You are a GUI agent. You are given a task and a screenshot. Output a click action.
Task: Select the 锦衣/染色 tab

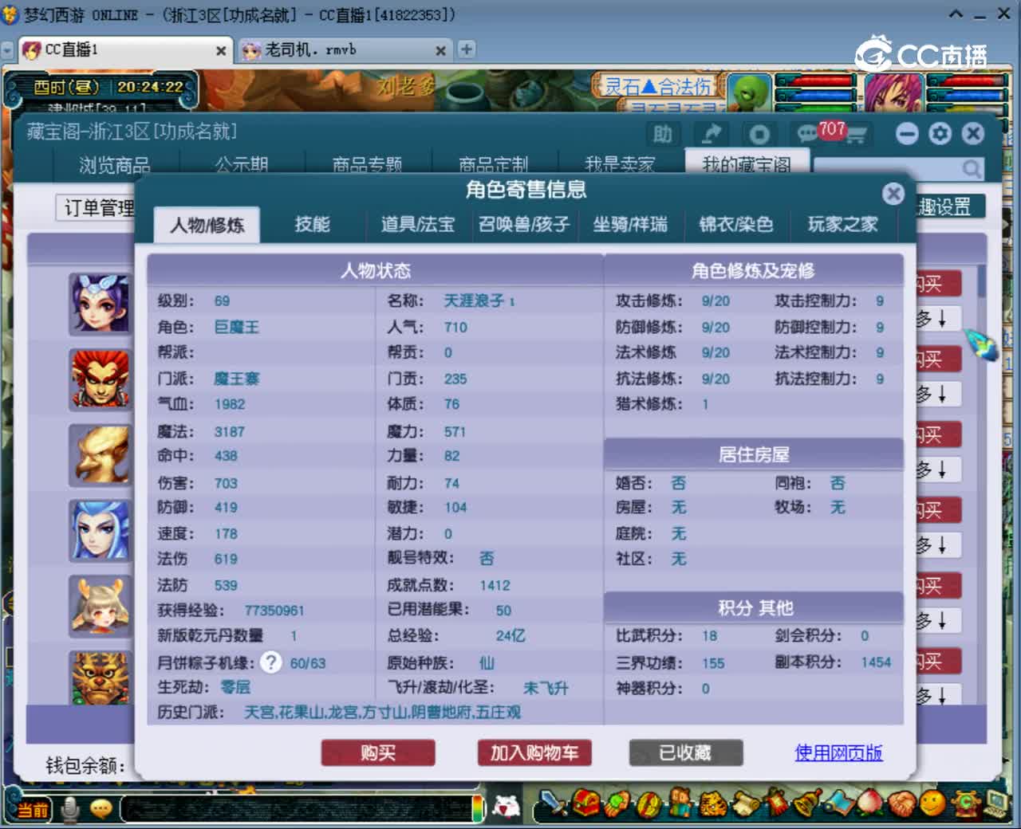pos(736,225)
